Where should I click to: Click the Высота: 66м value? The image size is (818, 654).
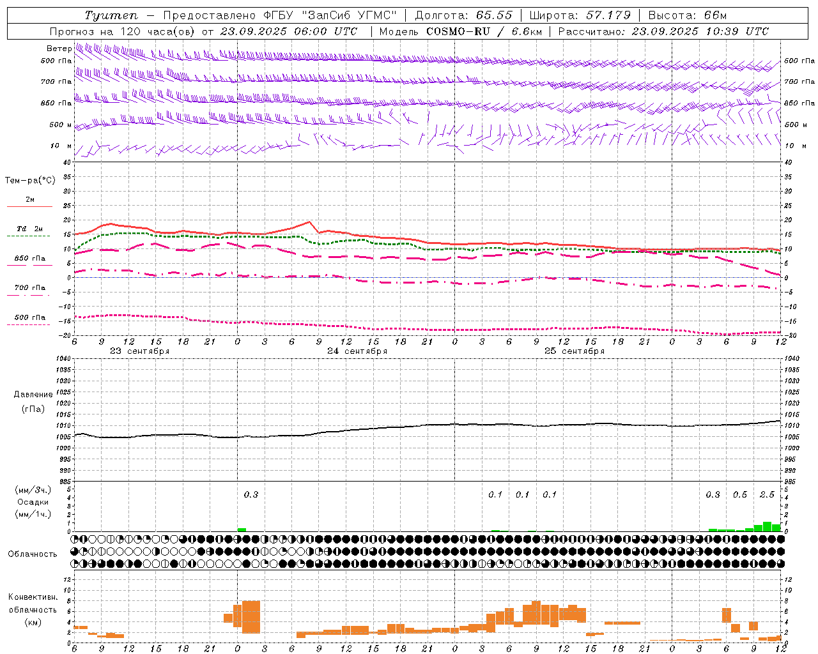click(x=688, y=15)
